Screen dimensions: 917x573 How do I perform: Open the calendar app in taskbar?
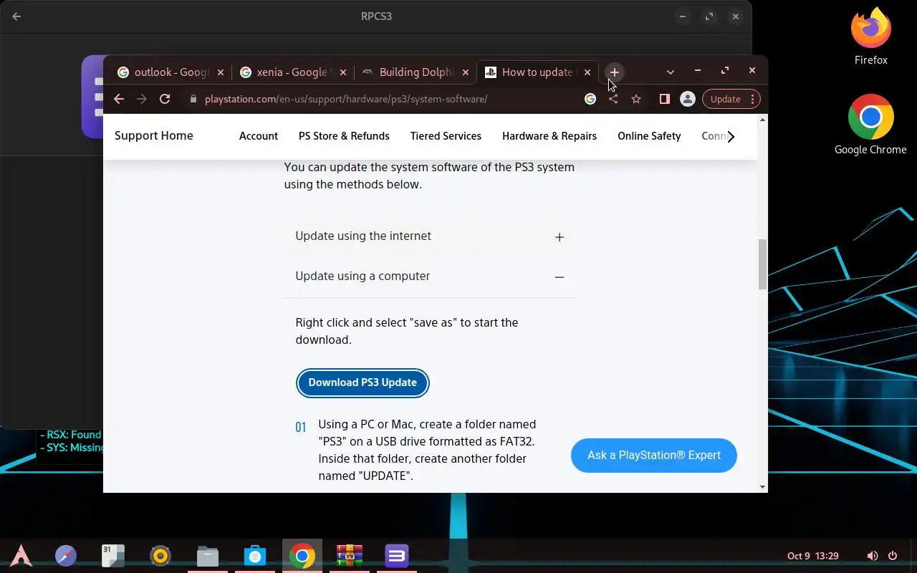(x=113, y=556)
